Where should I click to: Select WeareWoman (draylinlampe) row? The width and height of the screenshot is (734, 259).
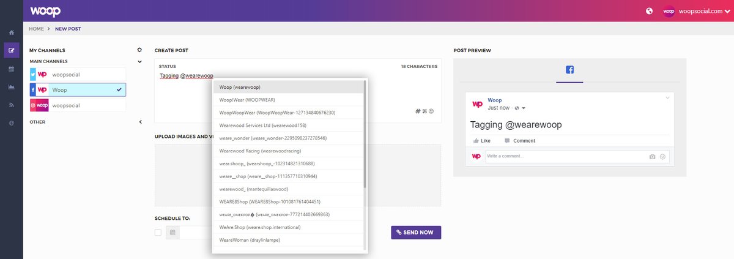288,240
